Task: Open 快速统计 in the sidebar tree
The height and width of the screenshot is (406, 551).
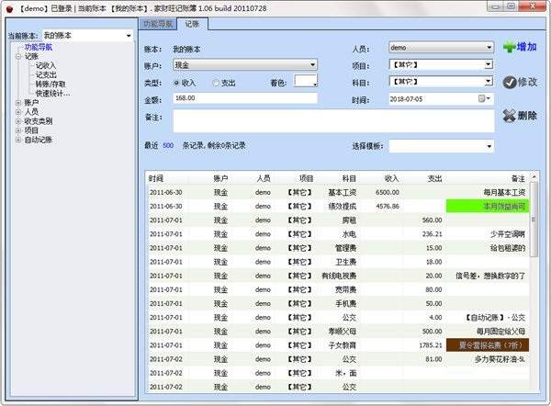Action: pos(52,93)
